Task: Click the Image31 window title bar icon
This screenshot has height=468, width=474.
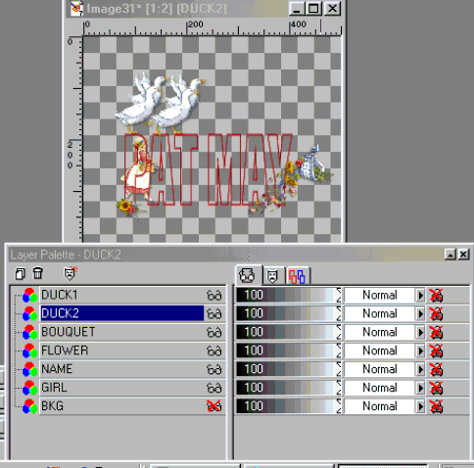Action: click(77, 9)
